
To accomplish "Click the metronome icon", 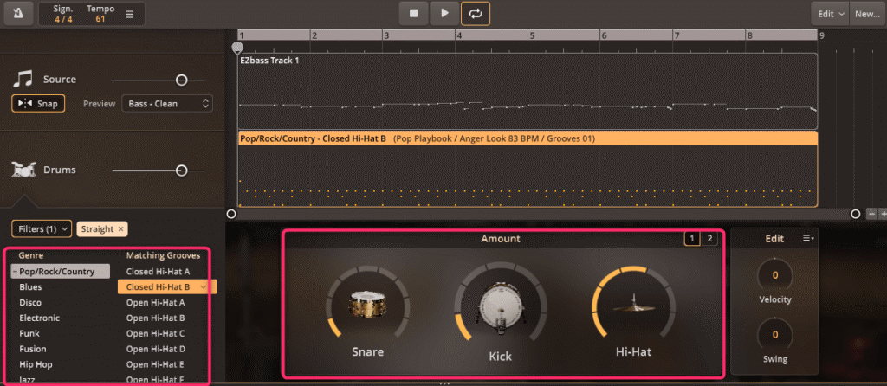I will point(19,13).
